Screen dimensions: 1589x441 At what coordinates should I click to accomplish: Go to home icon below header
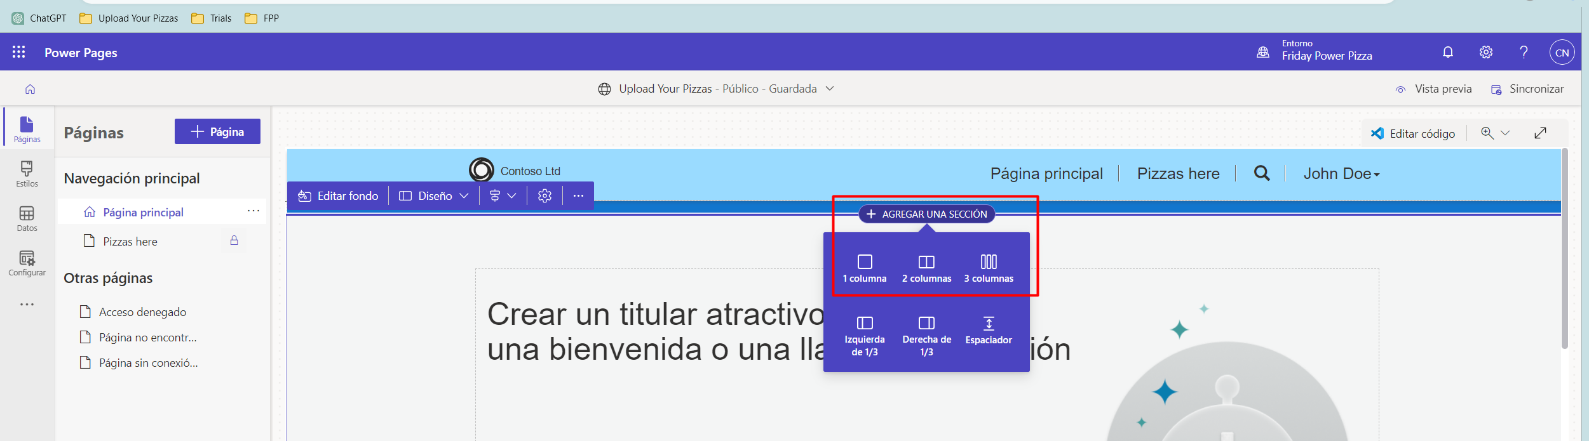(x=30, y=89)
